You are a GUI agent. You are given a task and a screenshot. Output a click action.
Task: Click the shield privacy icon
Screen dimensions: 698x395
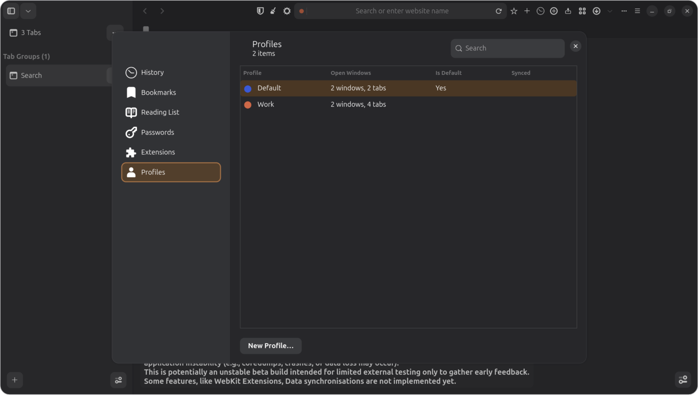tap(260, 11)
